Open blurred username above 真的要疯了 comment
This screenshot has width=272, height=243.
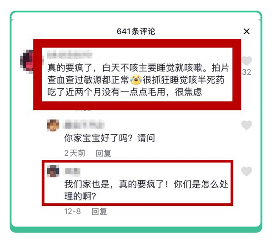(x=70, y=54)
